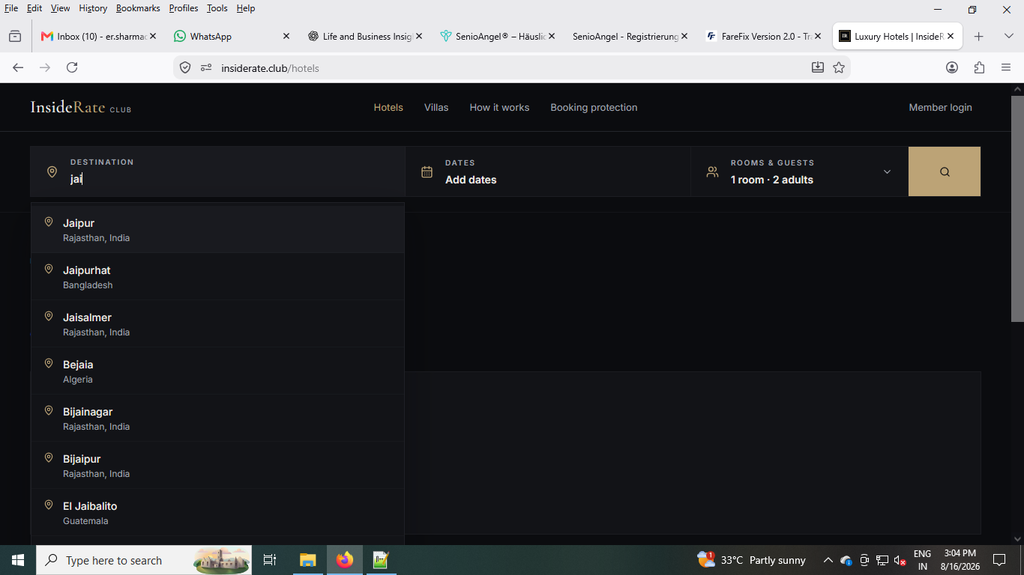
Task: Open the Firefox hamburger application menu
Action: (x=1006, y=67)
